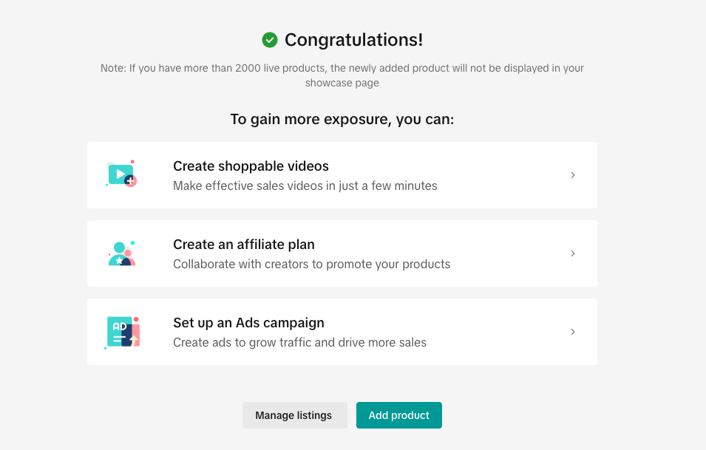Select the 'Create shoppable videos' title

tap(251, 166)
